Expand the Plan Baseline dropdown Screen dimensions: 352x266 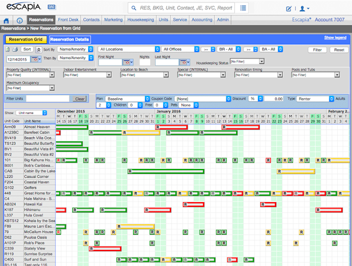(x=127, y=99)
